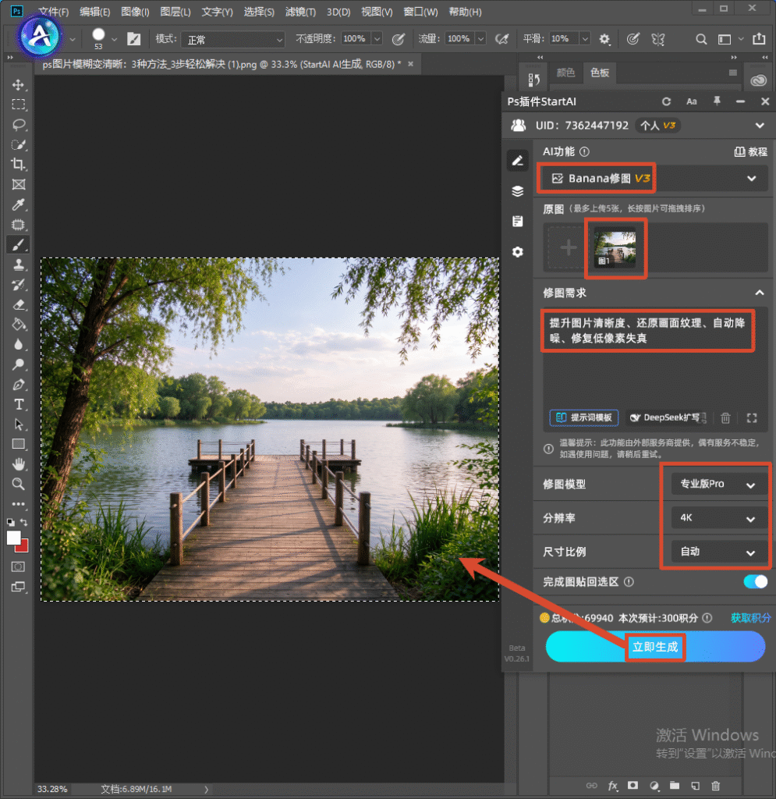The height and width of the screenshot is (799, 776).
Task: Select the Move tool
Action: click(19, 84)
